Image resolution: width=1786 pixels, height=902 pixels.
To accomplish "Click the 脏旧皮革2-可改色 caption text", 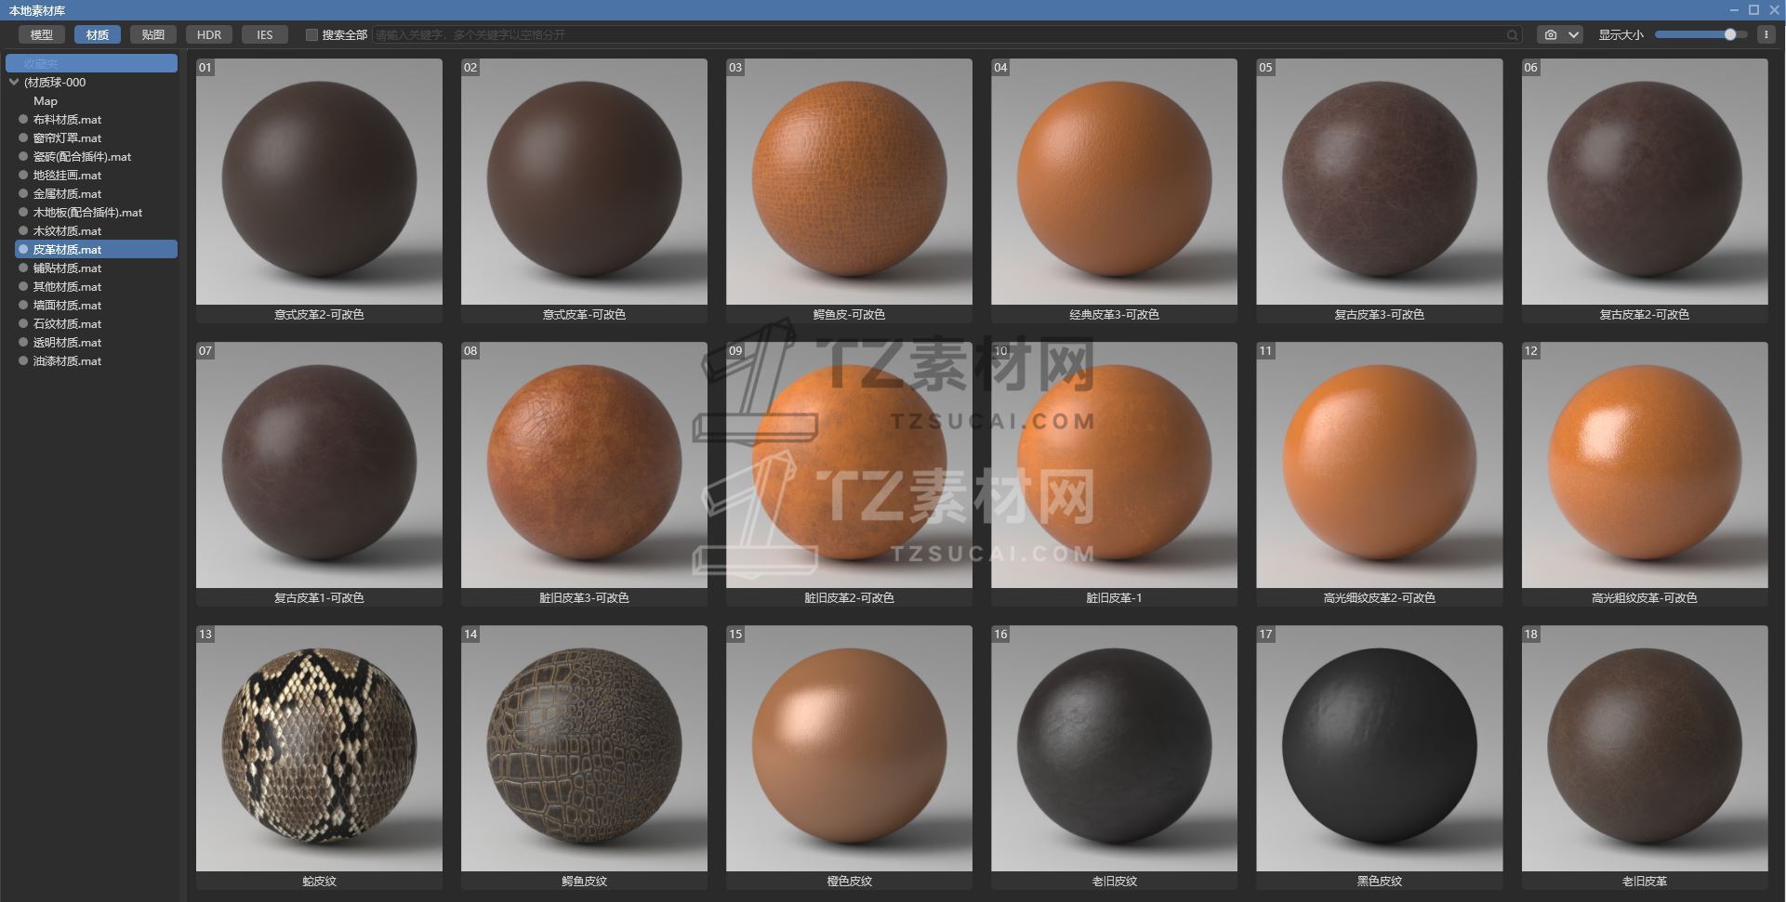I will [x=849, y=598].
